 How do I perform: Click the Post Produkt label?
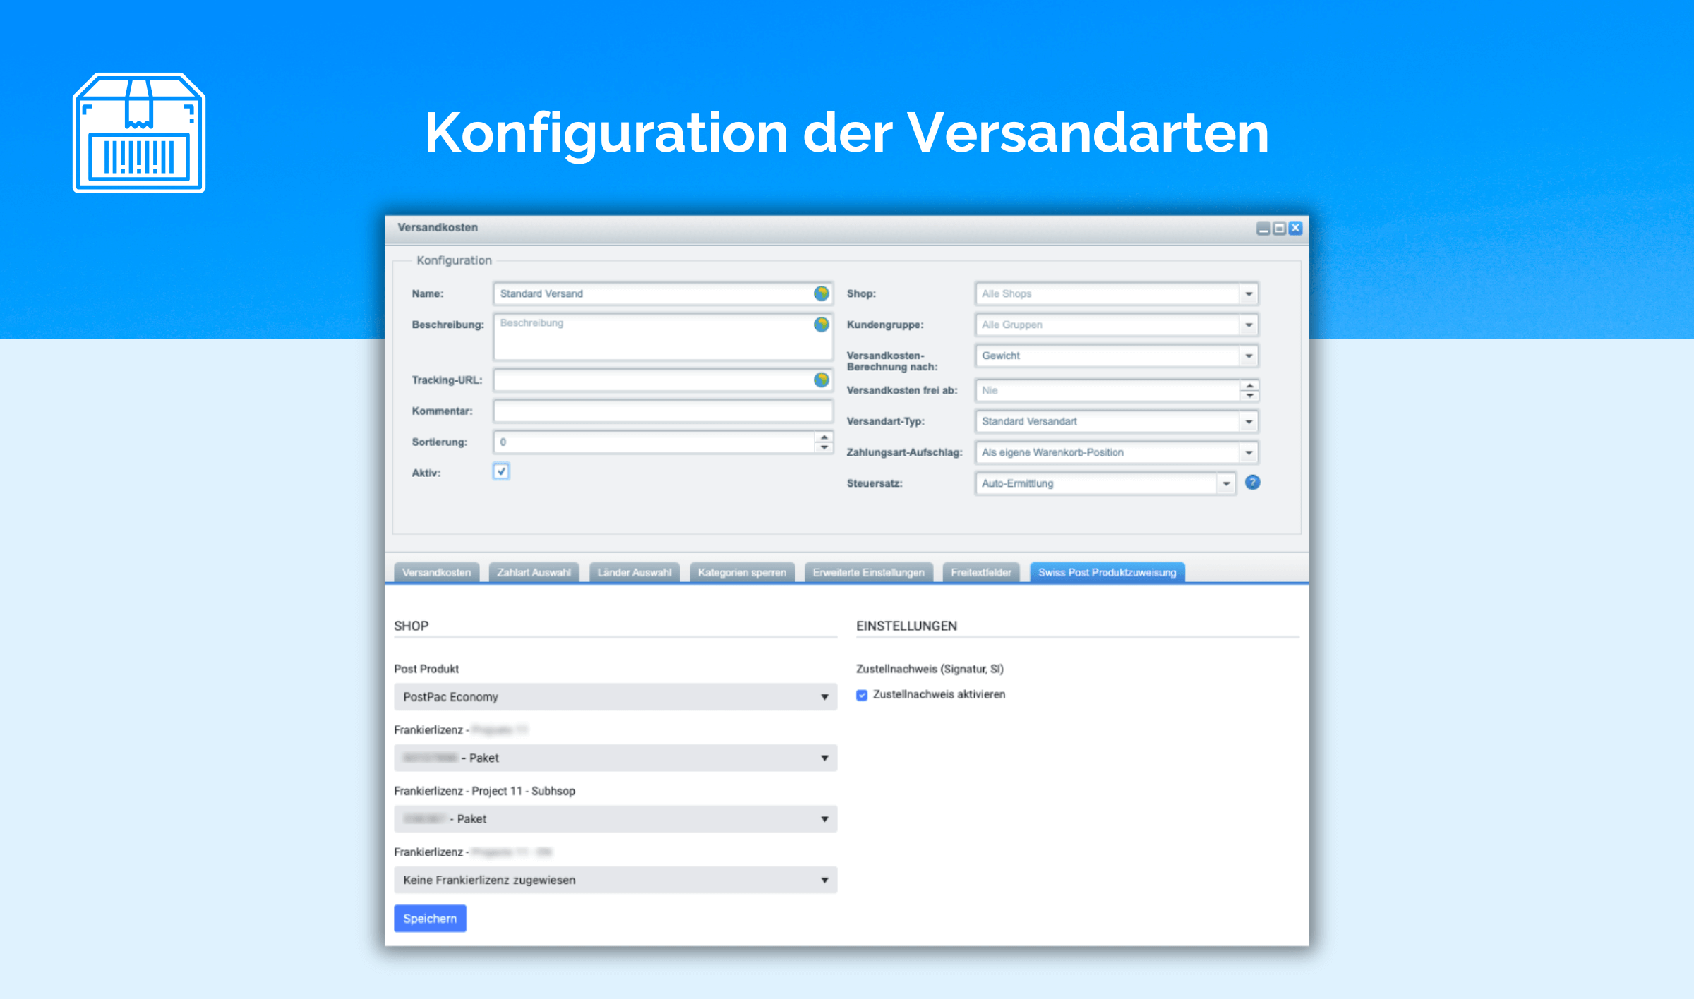coord(426,669)
